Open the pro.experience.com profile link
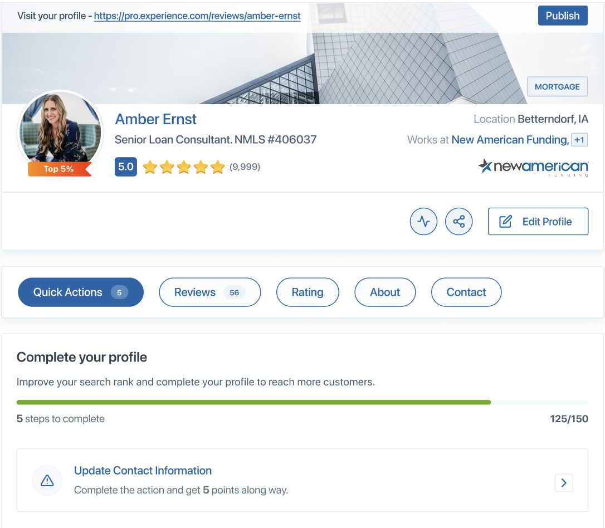 (197, 16)
